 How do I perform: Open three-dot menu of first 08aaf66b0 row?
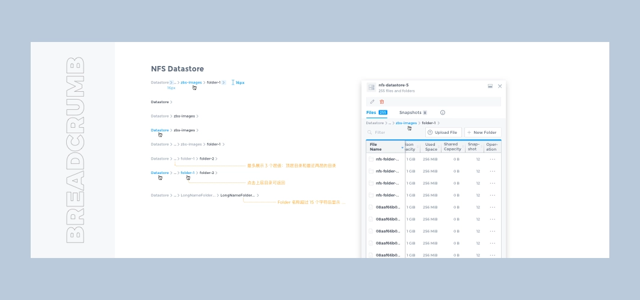point(492,207)
